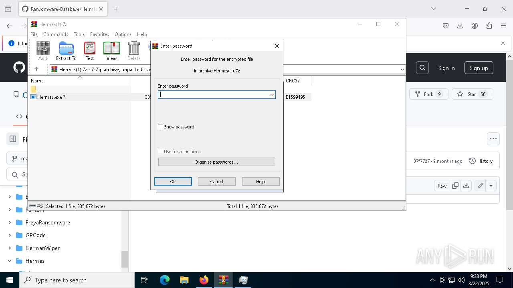The width and height of the screenshot is (513, 288).
Task: Open the Tools menu
Action: point(79,34)
